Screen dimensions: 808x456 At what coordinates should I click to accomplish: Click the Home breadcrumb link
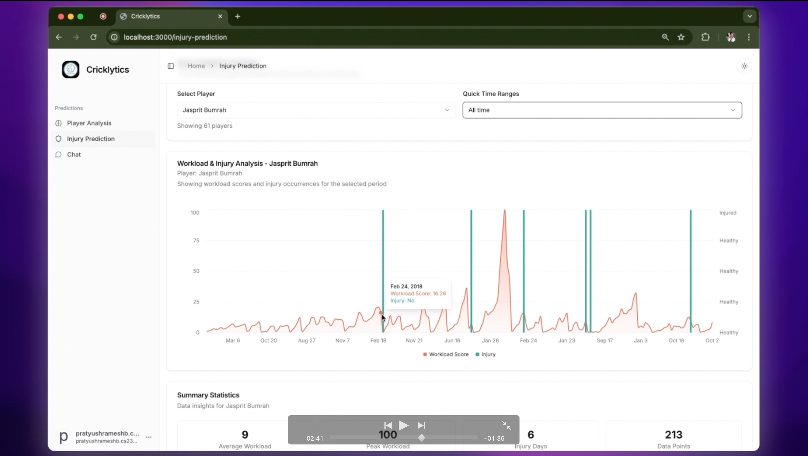[x=196, y=66]
